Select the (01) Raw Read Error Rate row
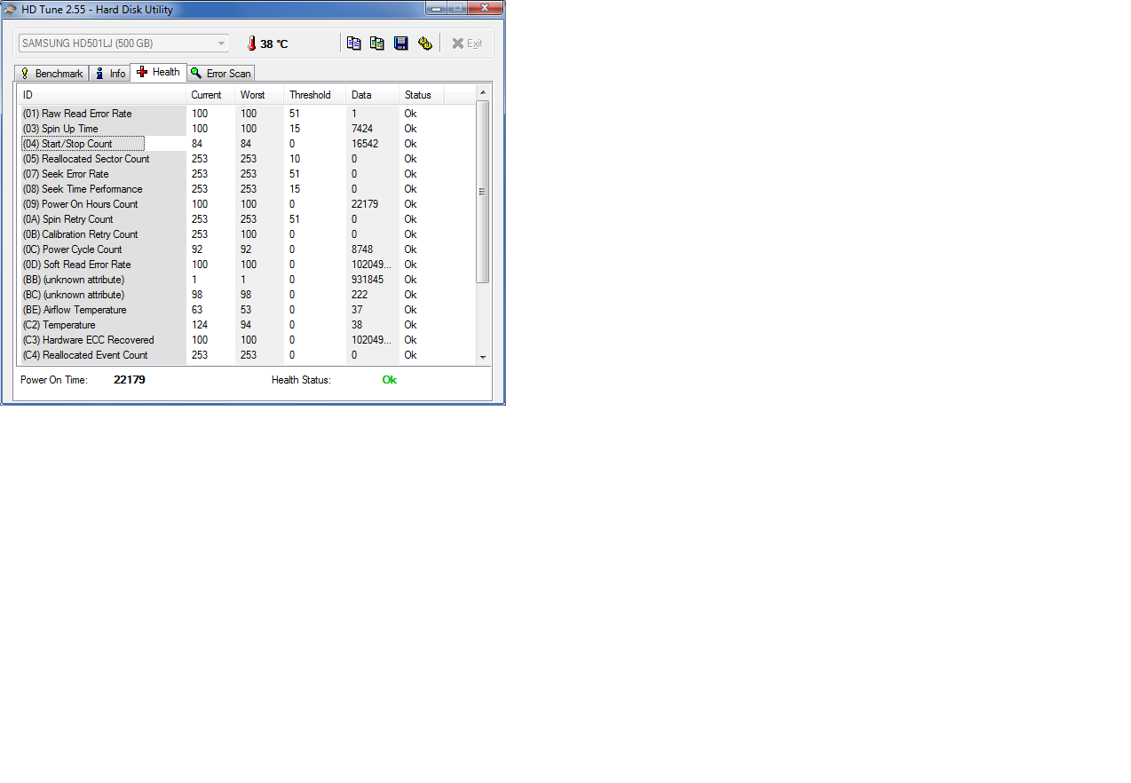Screen dimensions: 1131x783 pyautogui.click(x=248, y=114)
